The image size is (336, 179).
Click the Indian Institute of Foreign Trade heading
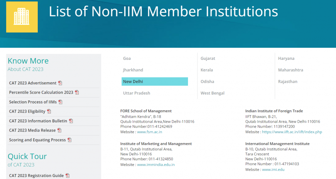[x=274, y=111]
